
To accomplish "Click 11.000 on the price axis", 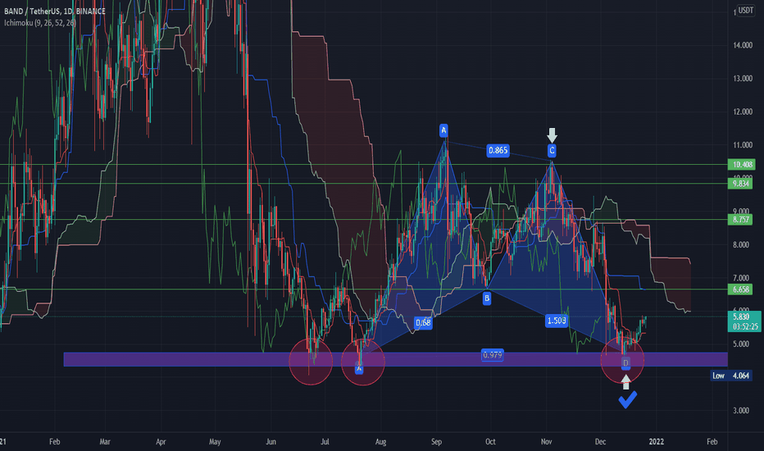I will [743, 145].
